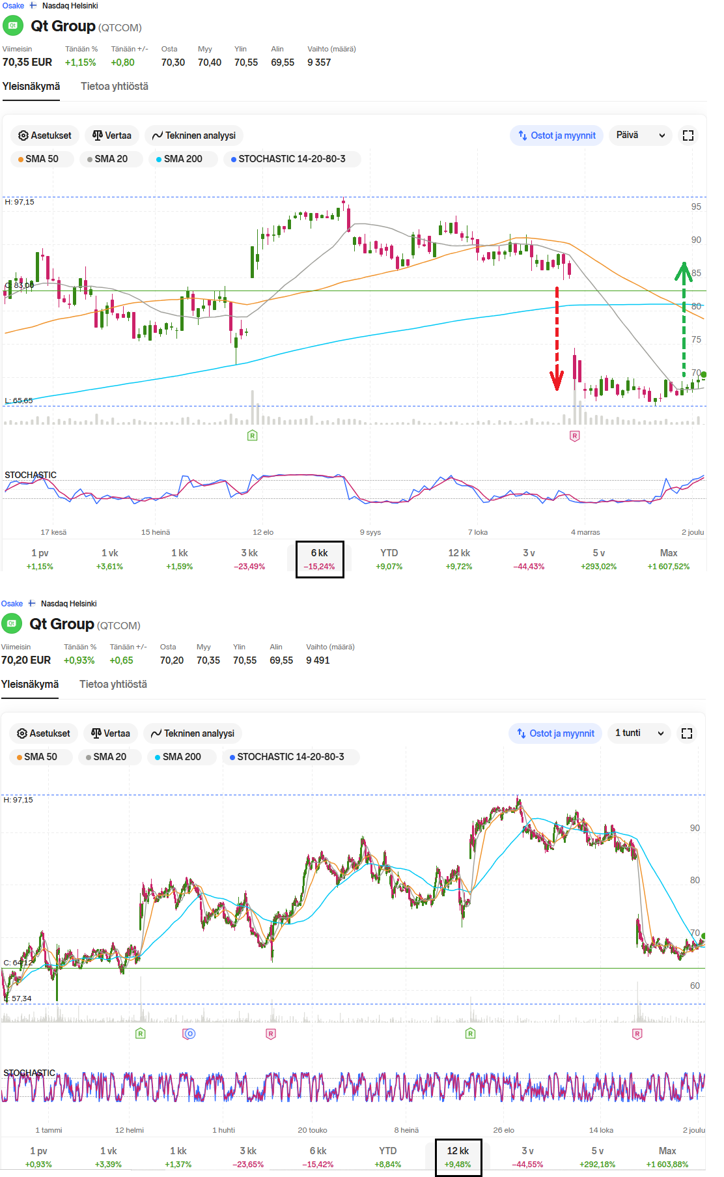The image size is (724, 1177).
Task: Click the blue O event marker on bottom chart
Action: tap(189, 1033)
